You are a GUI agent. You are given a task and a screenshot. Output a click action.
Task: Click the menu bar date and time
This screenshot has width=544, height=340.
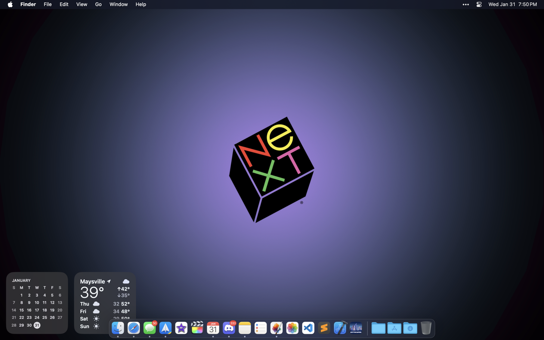pyautogui.click(x=513, y=4)
